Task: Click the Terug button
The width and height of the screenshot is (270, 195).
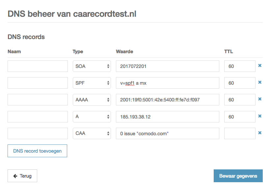Action: (x=22, y=176)
